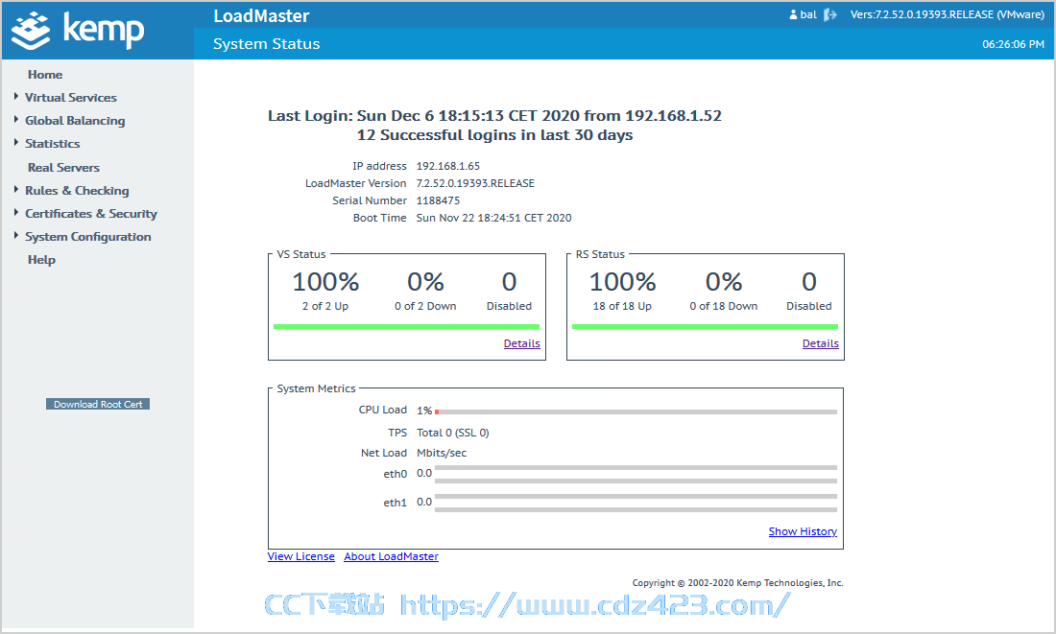Click the '12 Successful logins' text

point(494,135)
